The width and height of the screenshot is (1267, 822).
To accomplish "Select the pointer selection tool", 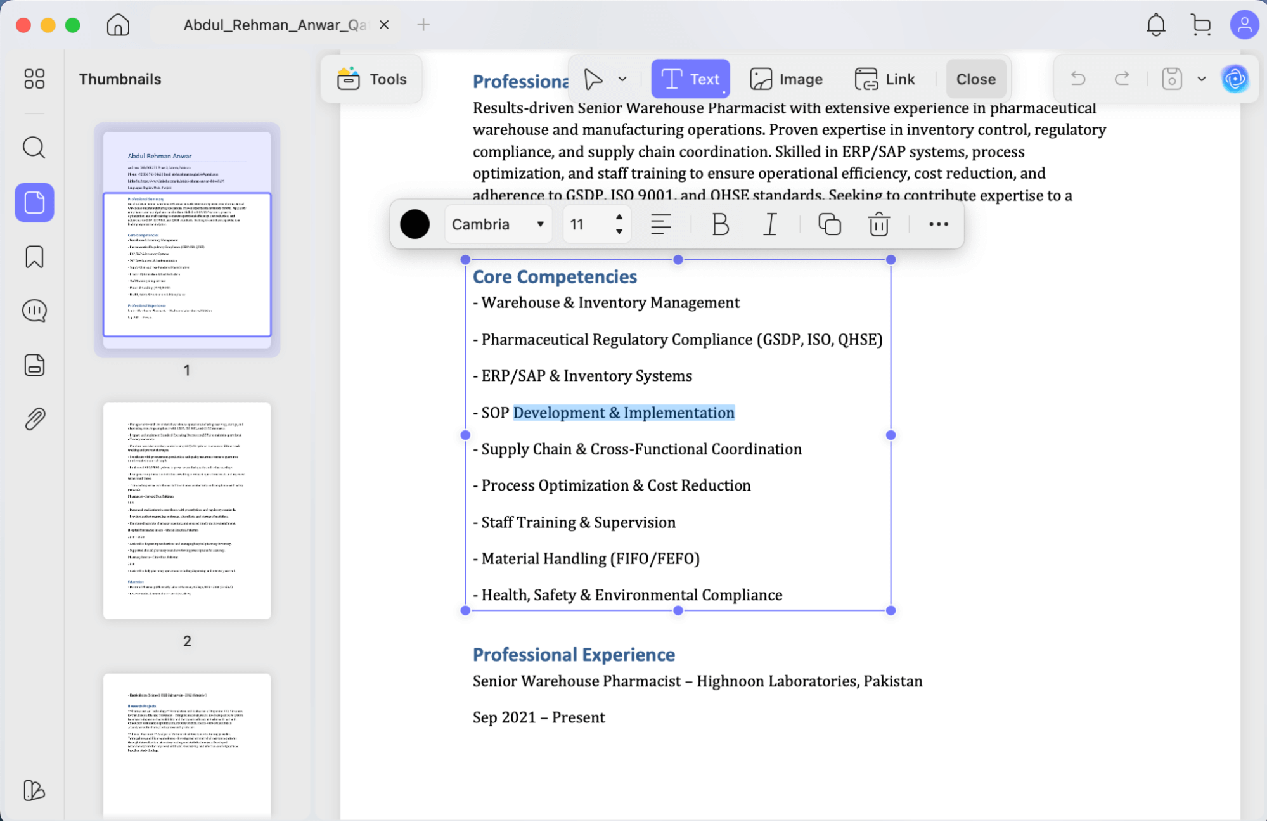I will (x=593, y=79).
